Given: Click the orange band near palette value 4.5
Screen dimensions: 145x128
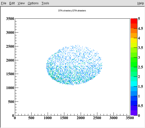Looking at the screenshot, I should (x=134, y=31).
